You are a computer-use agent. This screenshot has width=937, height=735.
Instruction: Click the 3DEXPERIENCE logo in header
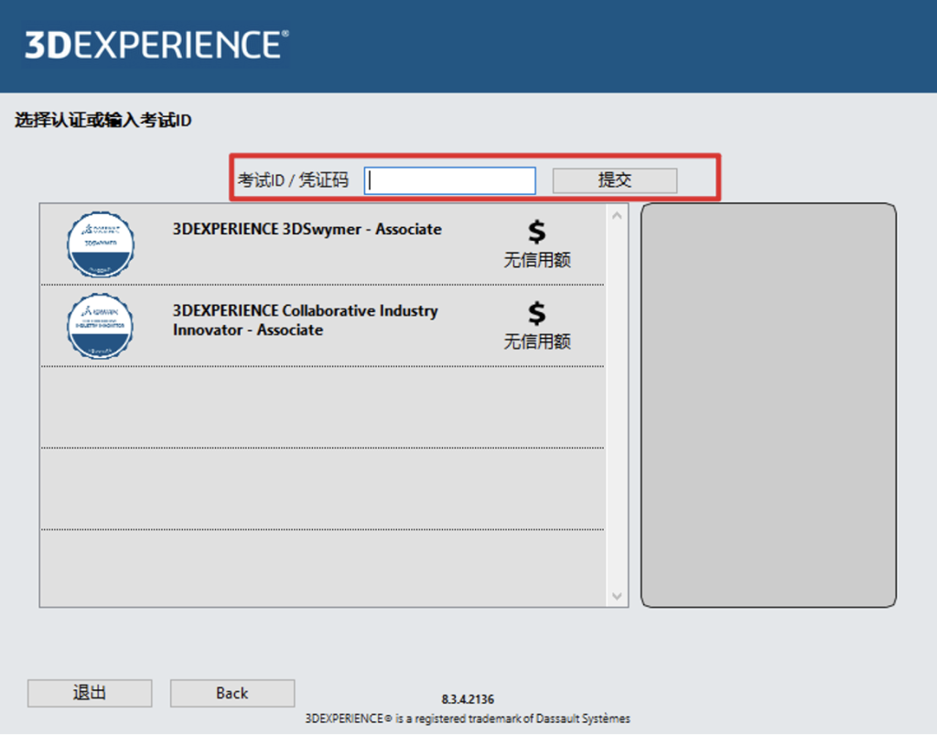(x=156, y=44)
